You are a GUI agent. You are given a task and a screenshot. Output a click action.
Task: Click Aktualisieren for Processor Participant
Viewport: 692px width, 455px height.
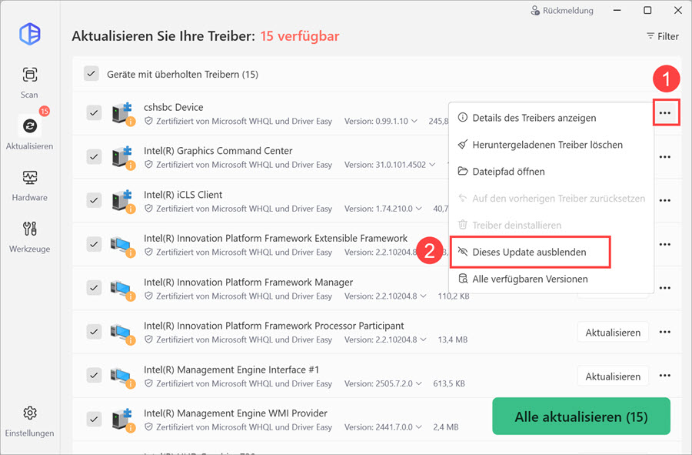tap(613, 332)
